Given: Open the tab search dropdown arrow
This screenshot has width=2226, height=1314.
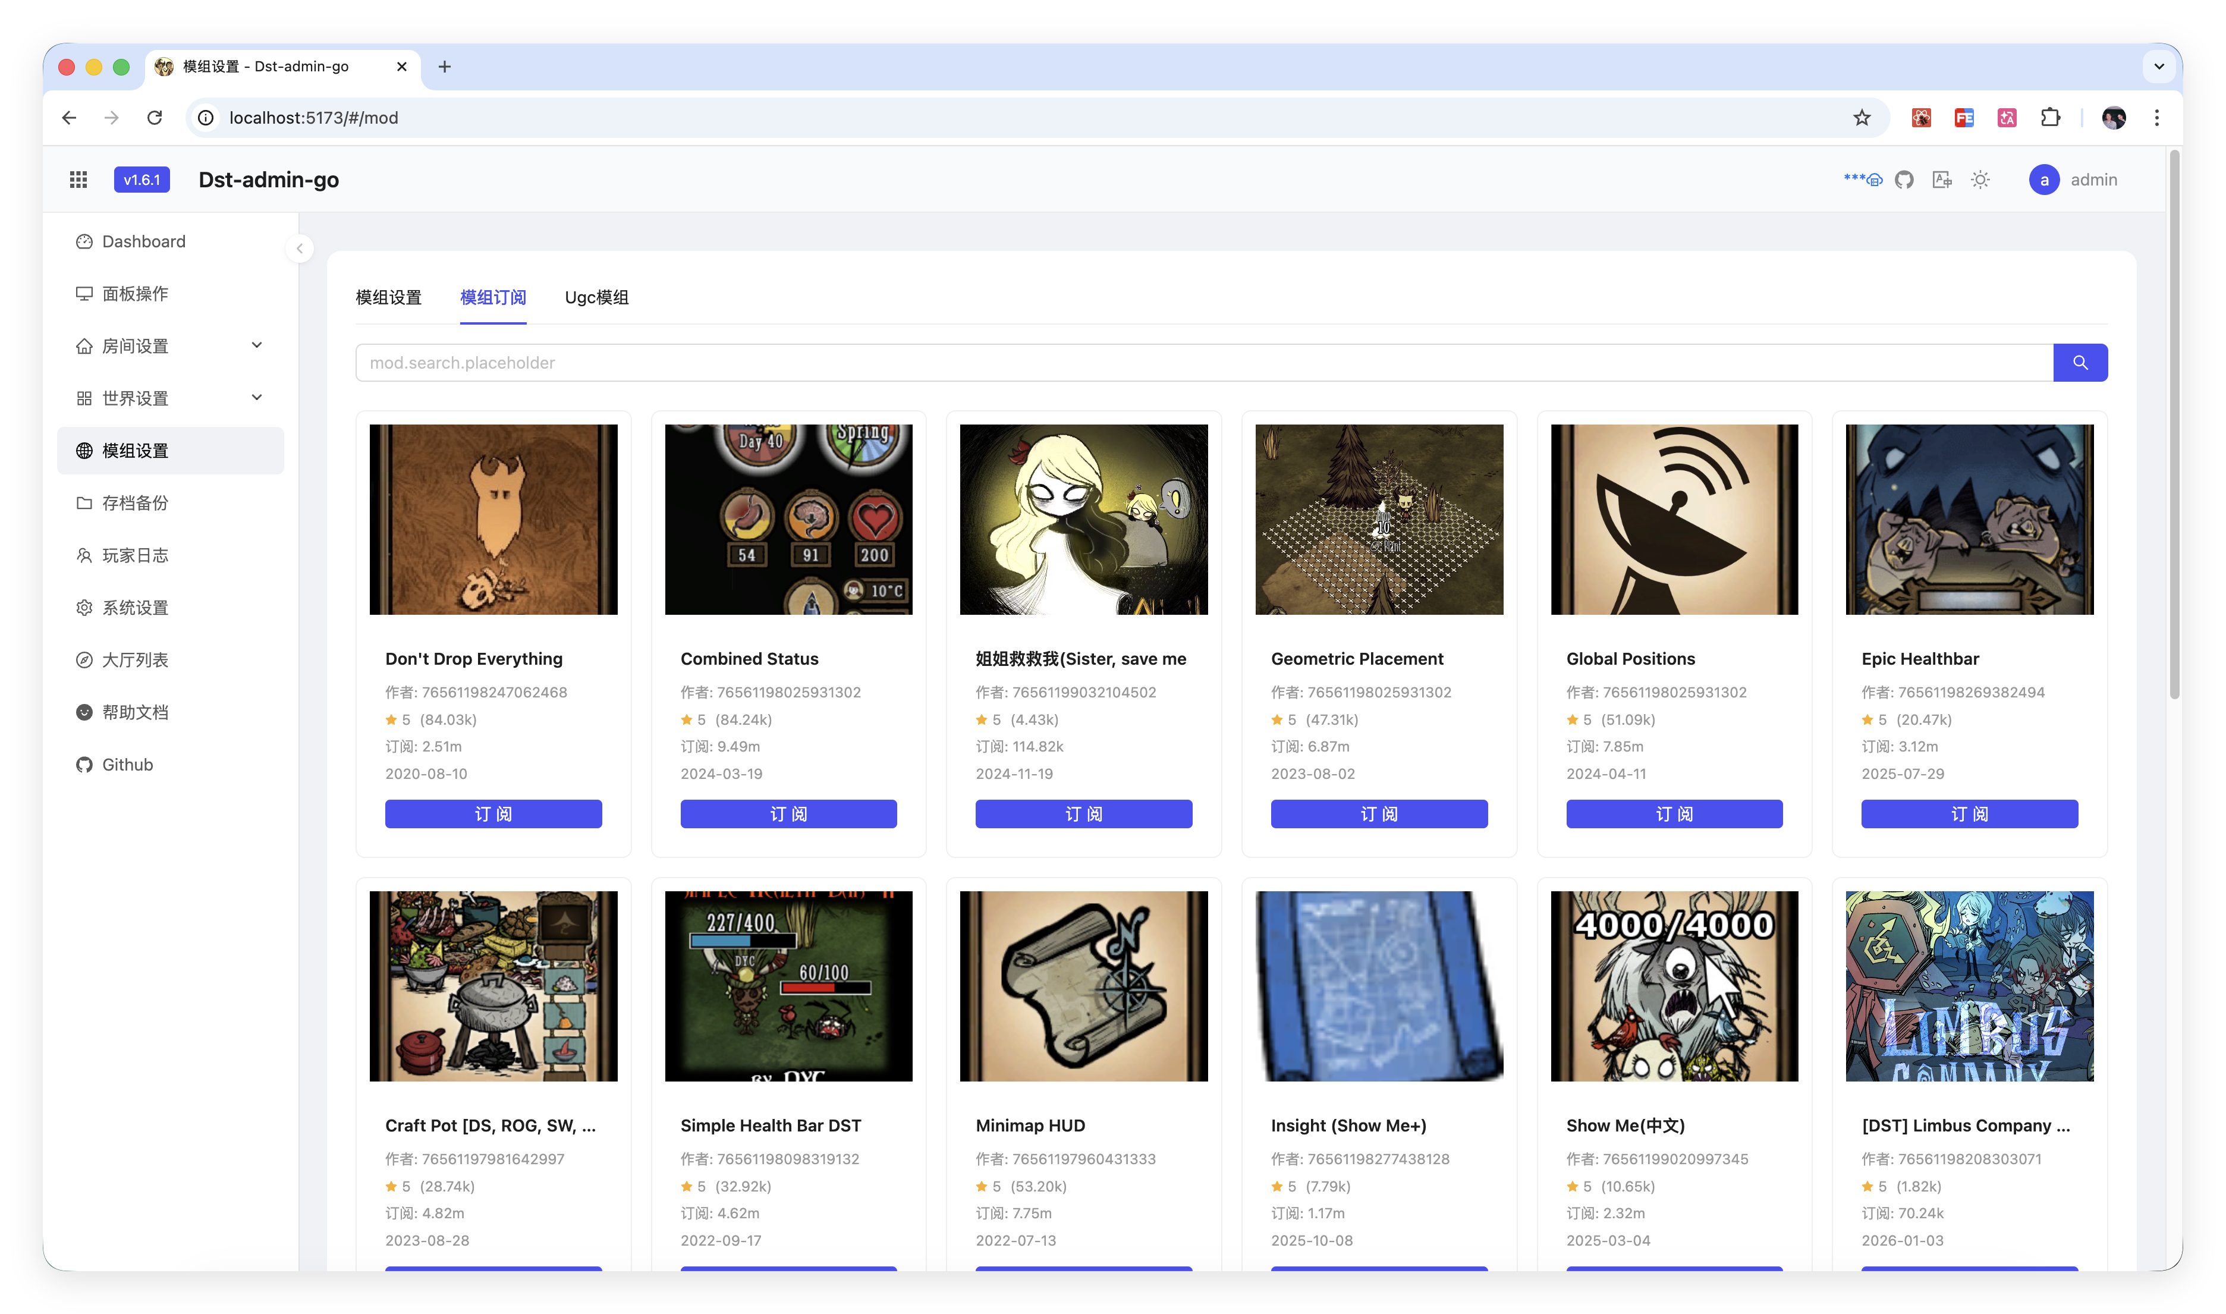Looking at the screenshot, I should 2159,67.
